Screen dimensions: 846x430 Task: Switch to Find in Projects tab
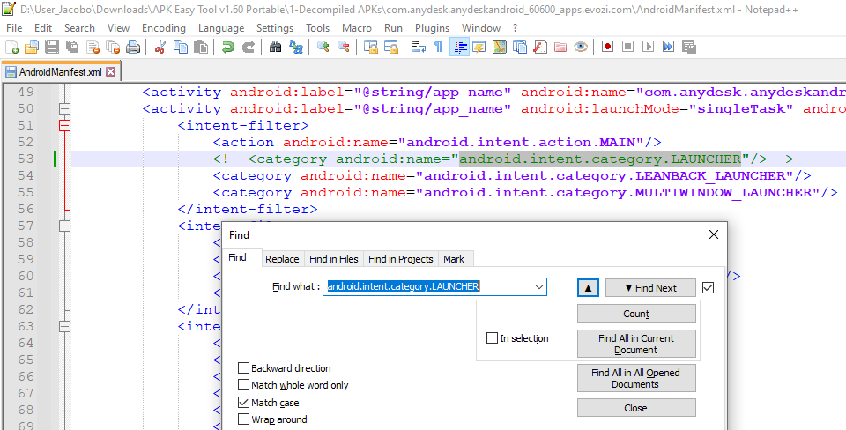[401, 259]
